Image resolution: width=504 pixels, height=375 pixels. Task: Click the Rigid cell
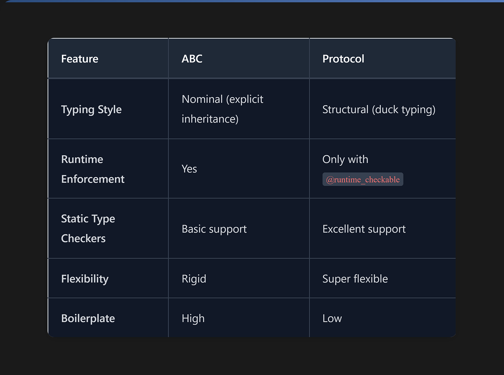pyautogui.click(x=194, y=279)
